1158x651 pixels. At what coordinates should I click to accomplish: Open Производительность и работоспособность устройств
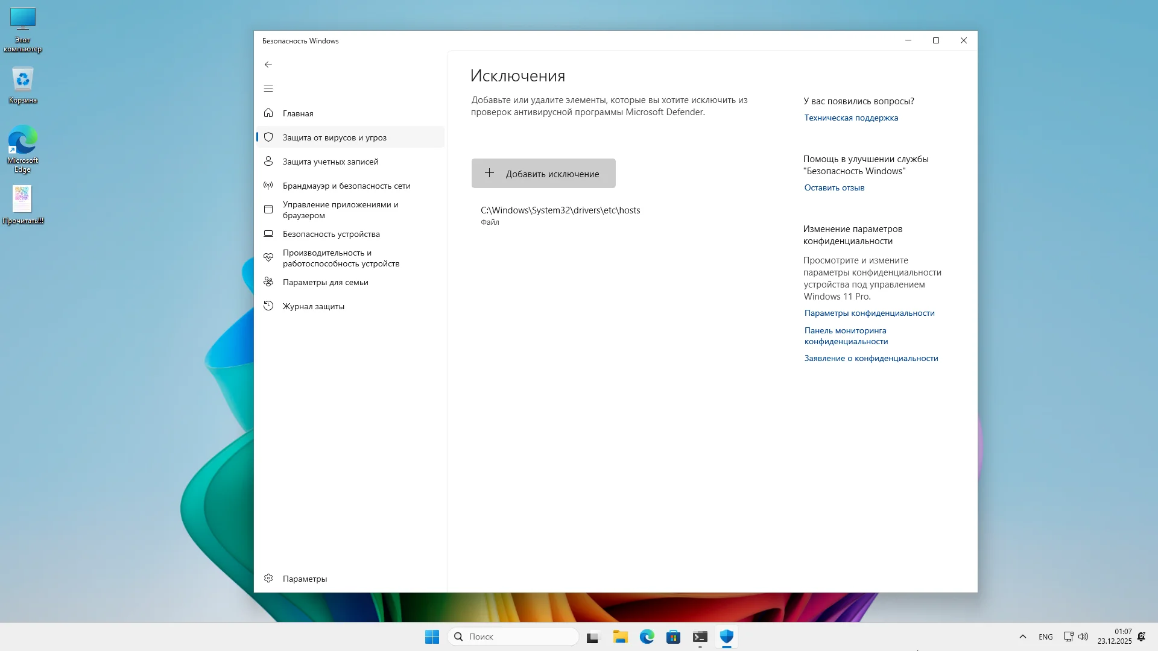click(341, 258)
